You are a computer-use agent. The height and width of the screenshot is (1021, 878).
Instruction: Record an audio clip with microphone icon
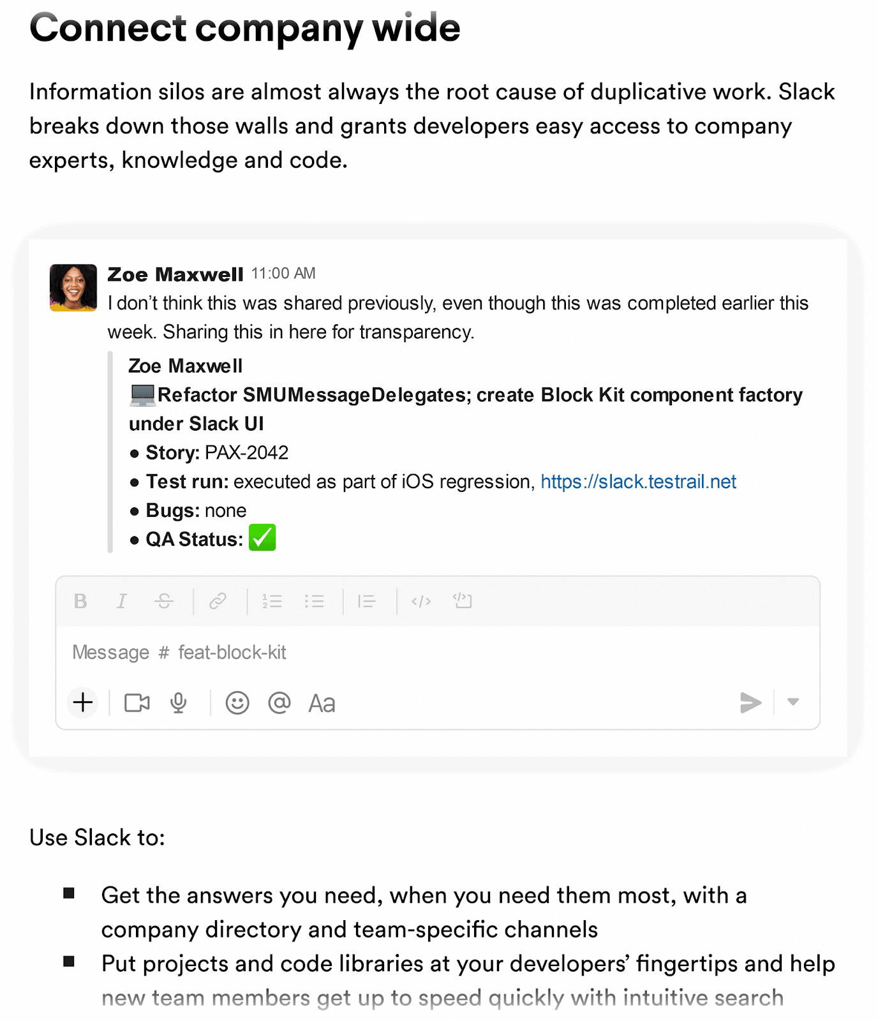[179, 703]
